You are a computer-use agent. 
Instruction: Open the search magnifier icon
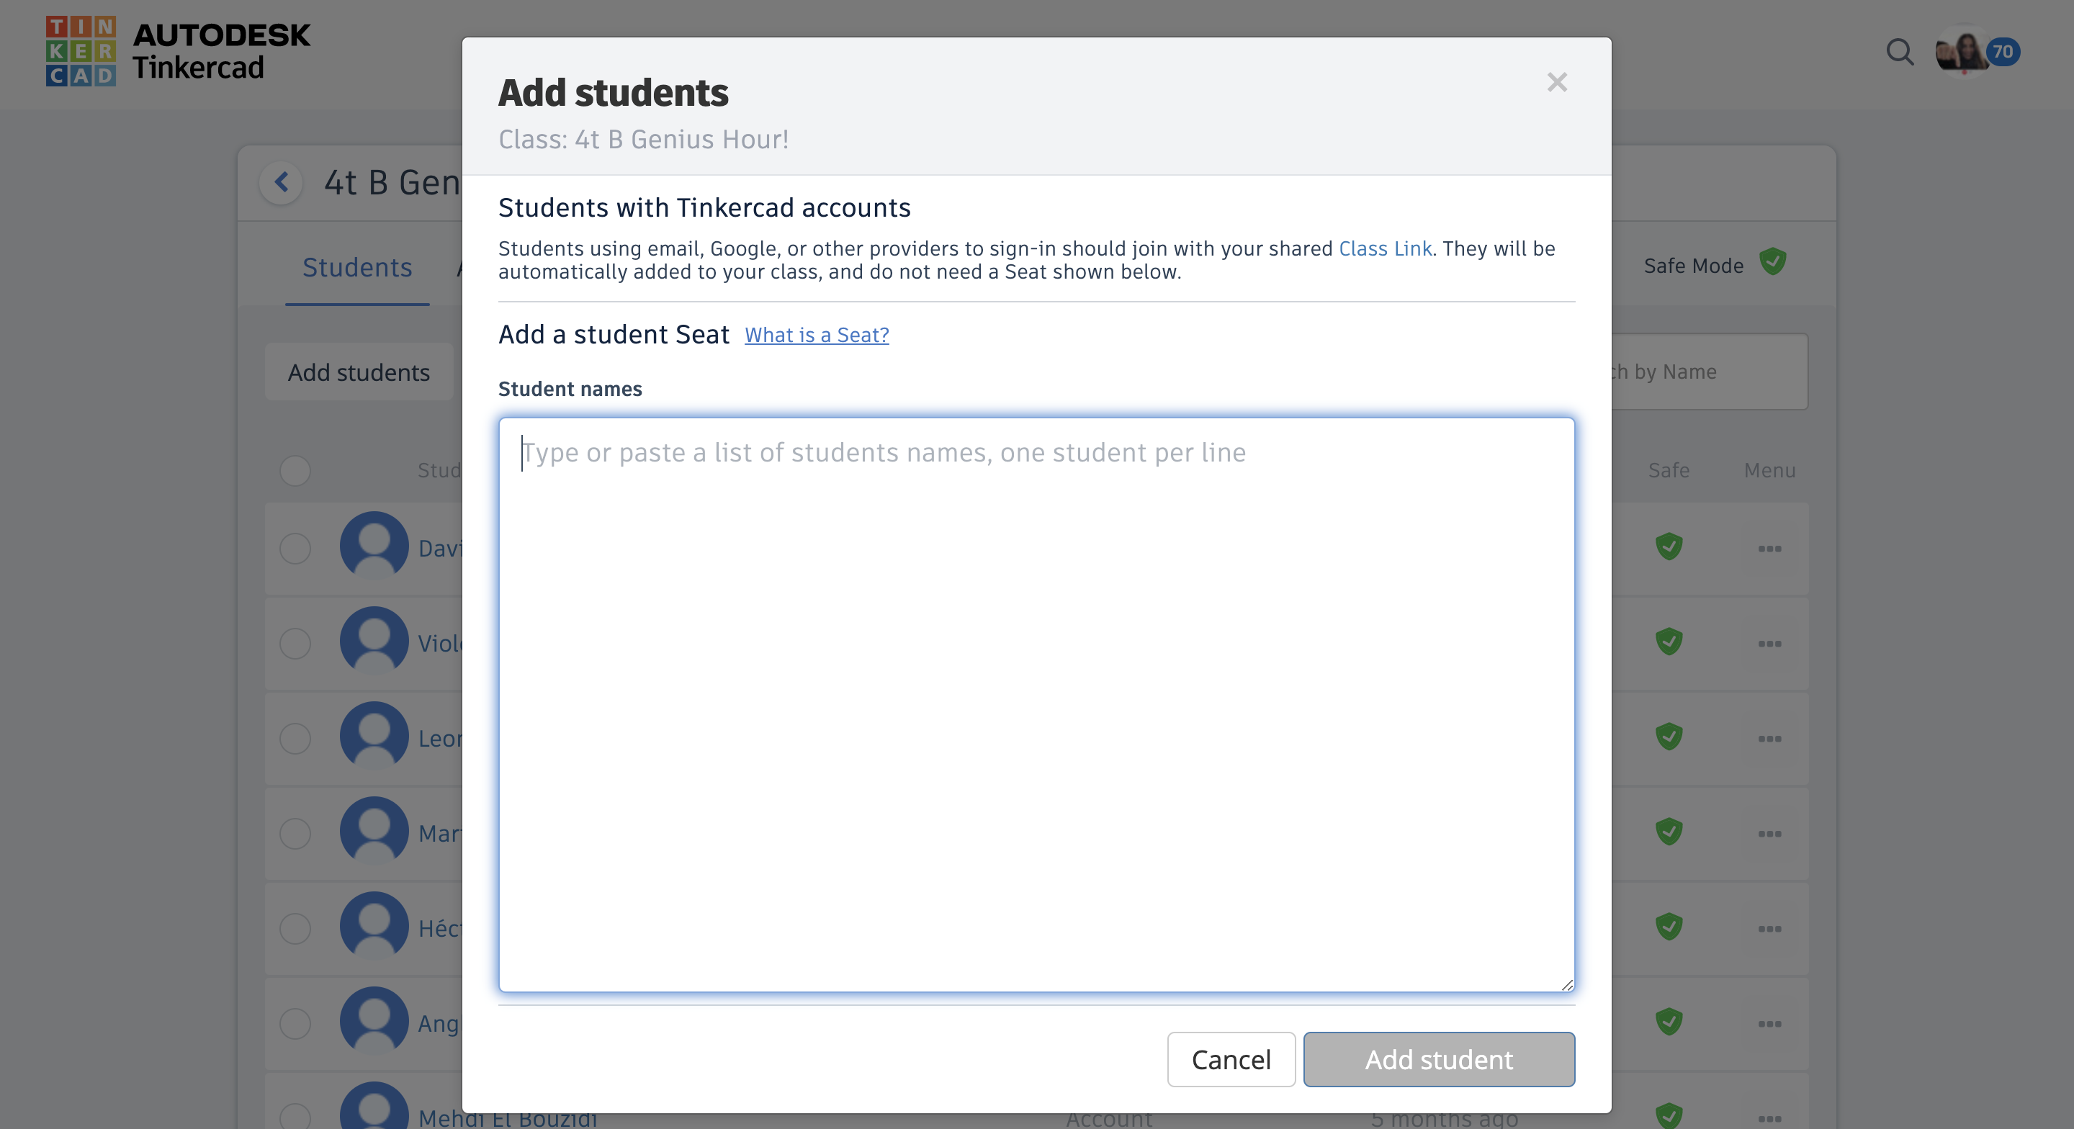pos(1899,53)
